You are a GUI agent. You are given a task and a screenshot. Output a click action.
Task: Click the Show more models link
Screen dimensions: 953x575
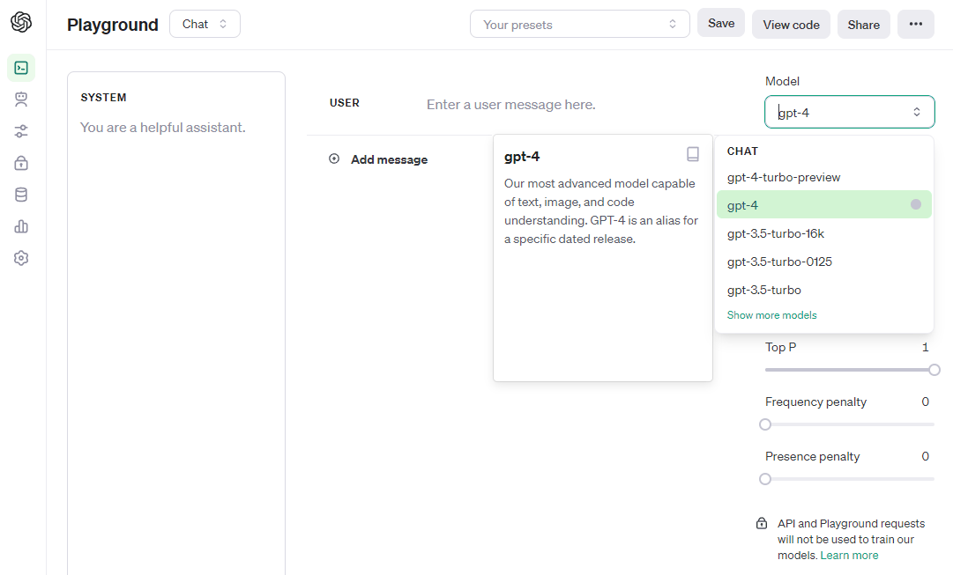click(771, 315)
